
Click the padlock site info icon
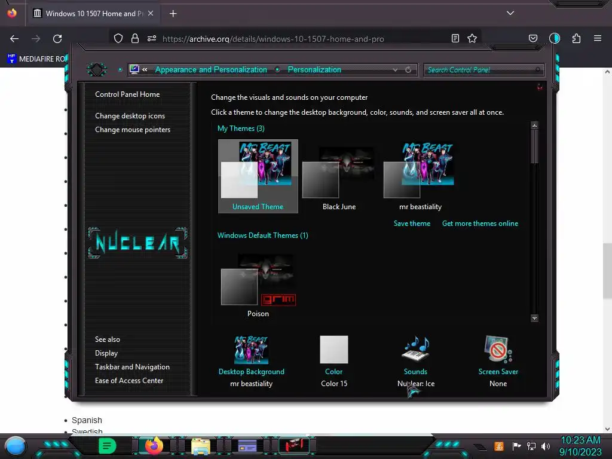(135, 38)
